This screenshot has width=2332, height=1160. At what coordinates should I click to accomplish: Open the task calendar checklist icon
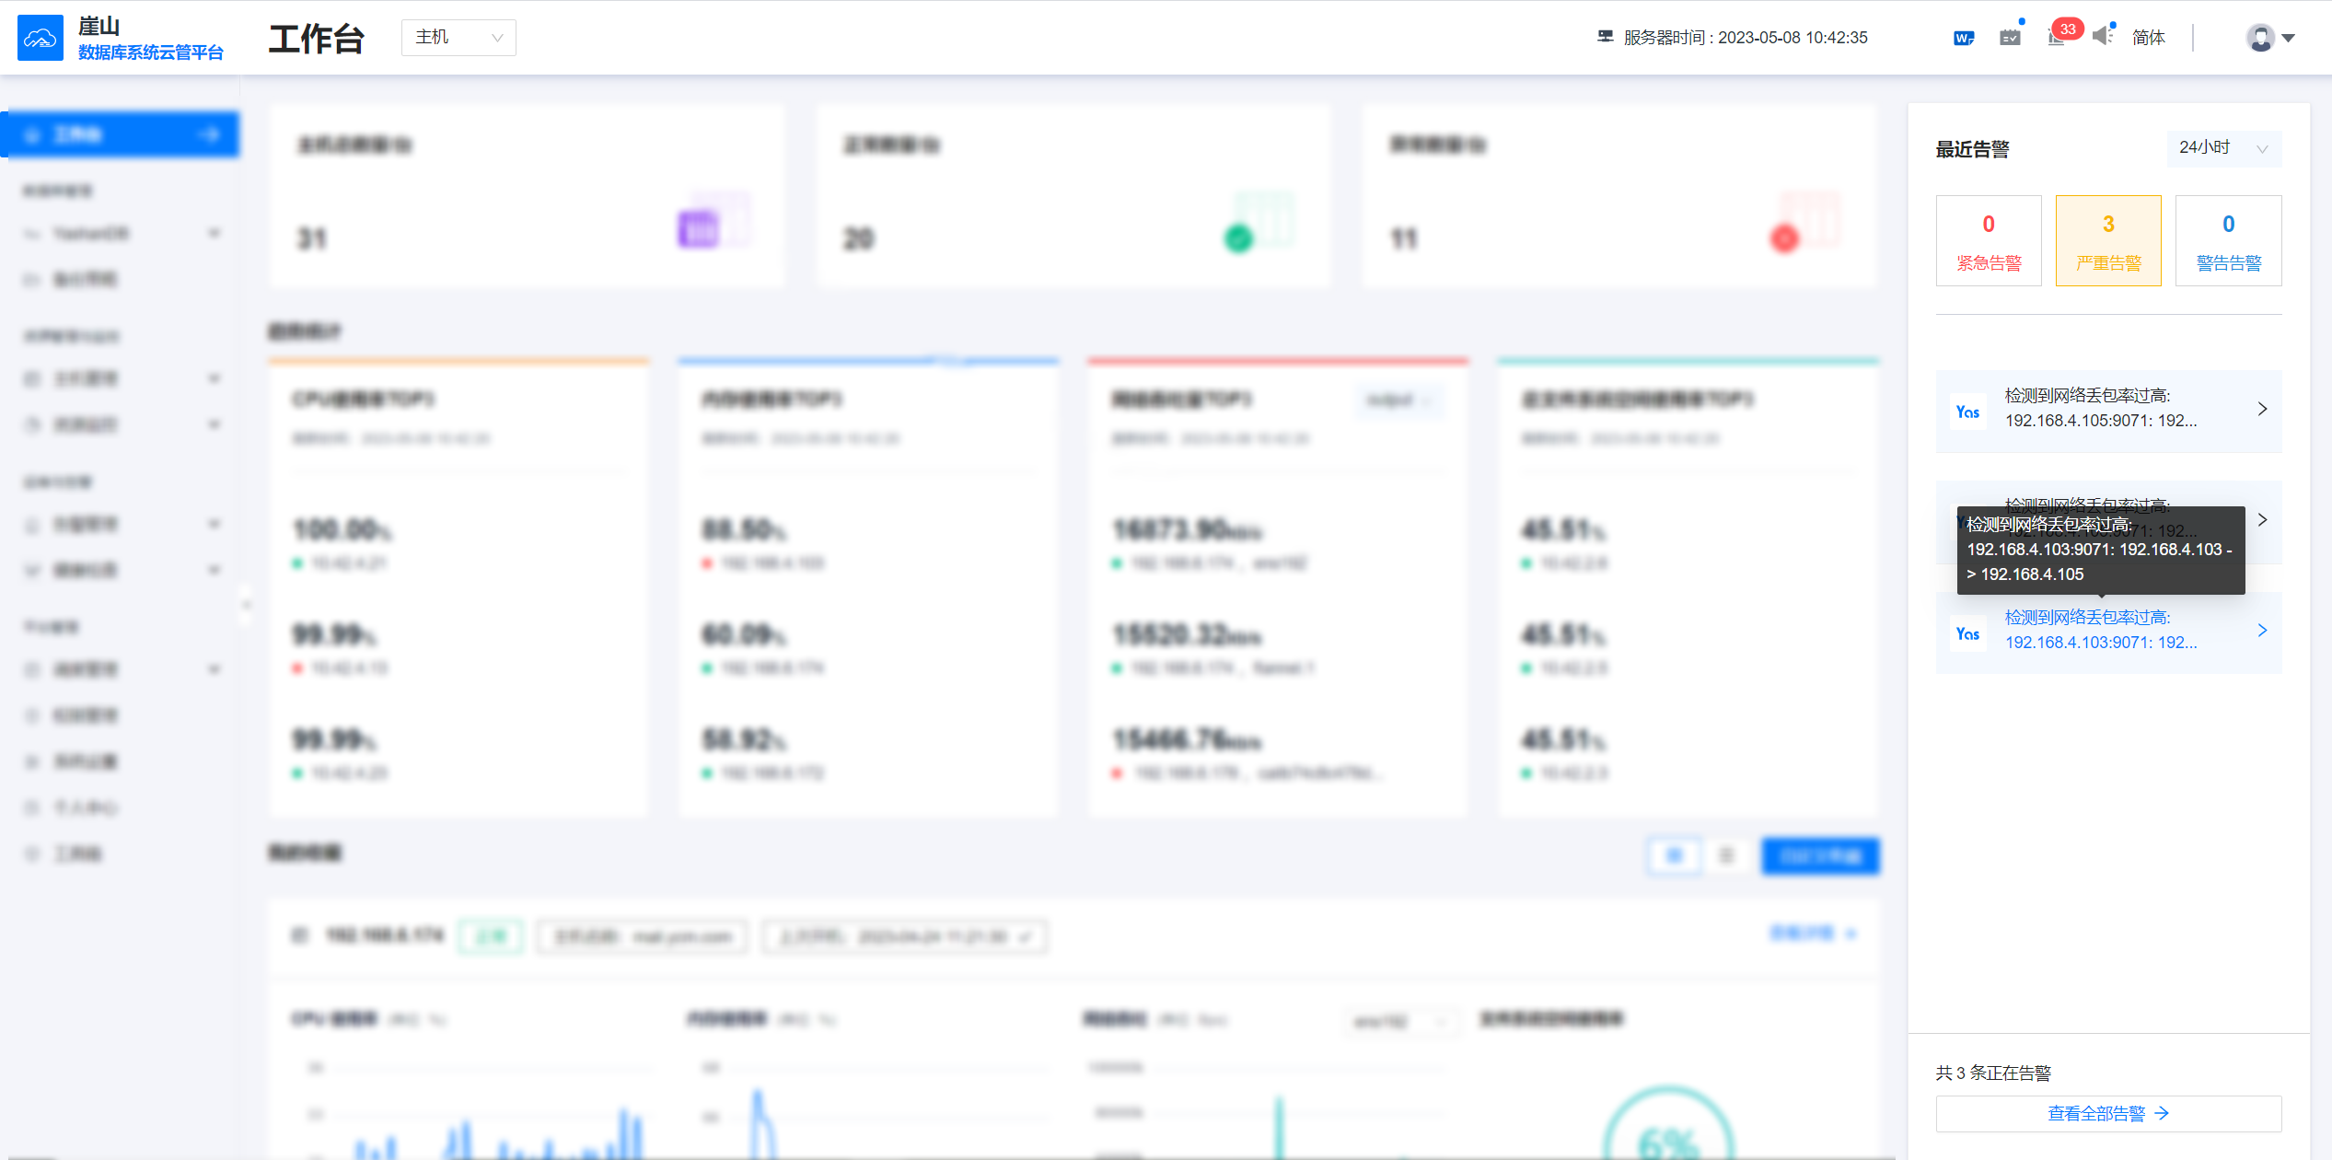pyautogui.click(x=2010, y=38)
